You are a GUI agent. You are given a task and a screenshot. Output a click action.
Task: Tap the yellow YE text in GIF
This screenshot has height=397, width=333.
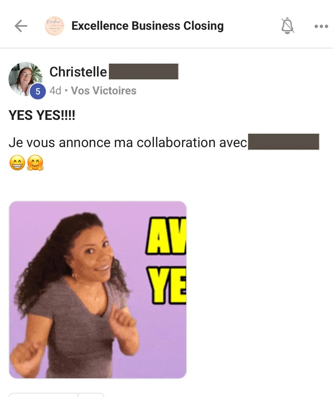tap(167, 285)
